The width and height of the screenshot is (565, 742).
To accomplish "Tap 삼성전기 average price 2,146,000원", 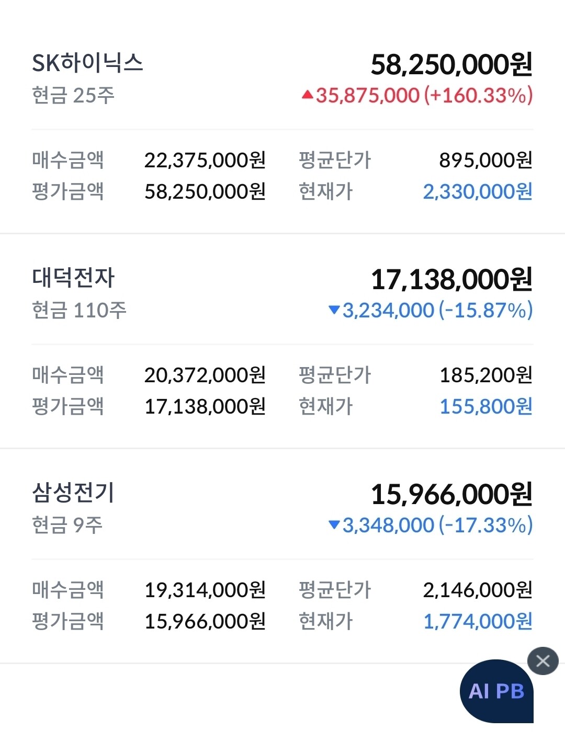I will (478, 590).
